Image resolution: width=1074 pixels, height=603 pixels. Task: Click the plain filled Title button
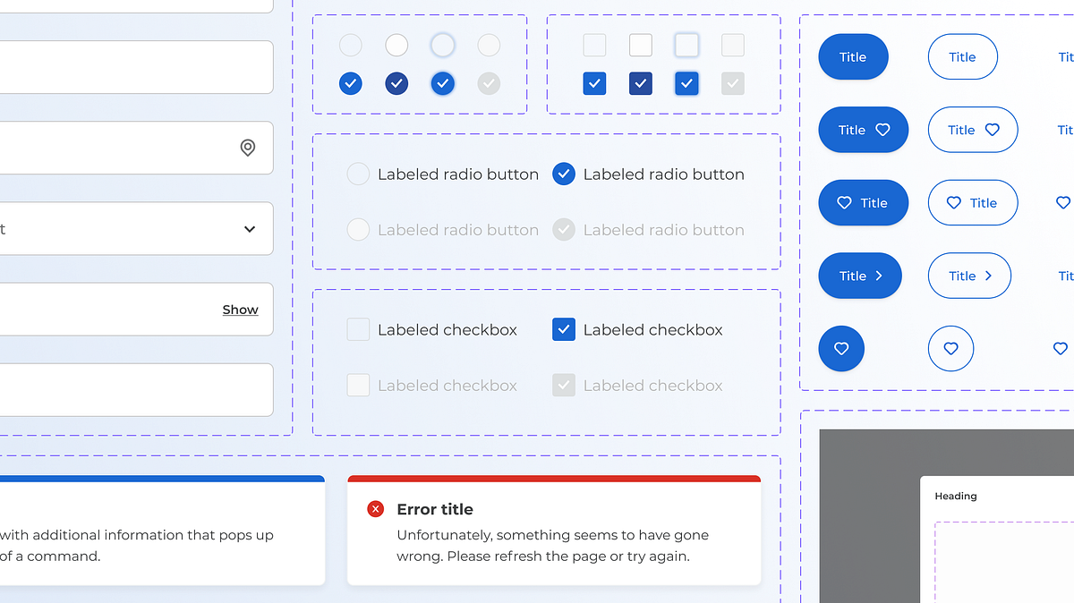pos(853,56)
